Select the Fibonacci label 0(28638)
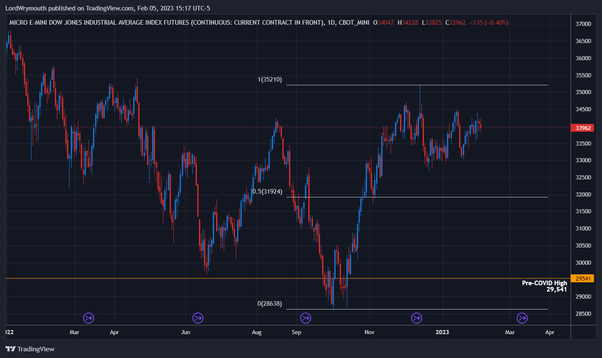Image resolution: width=602 pixels, height=358 pixels. (x=269, y=304)
